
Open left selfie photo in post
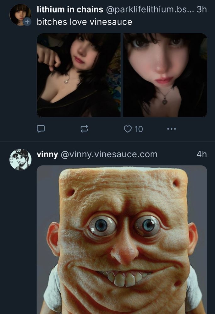pyautogui.click(x=79, y=75)
